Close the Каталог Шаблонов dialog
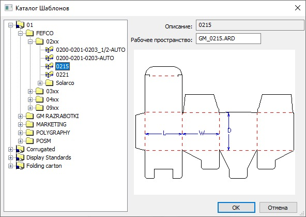 coord(297,8)
